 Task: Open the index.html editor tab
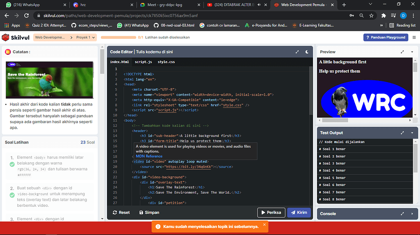pos(119,62)
